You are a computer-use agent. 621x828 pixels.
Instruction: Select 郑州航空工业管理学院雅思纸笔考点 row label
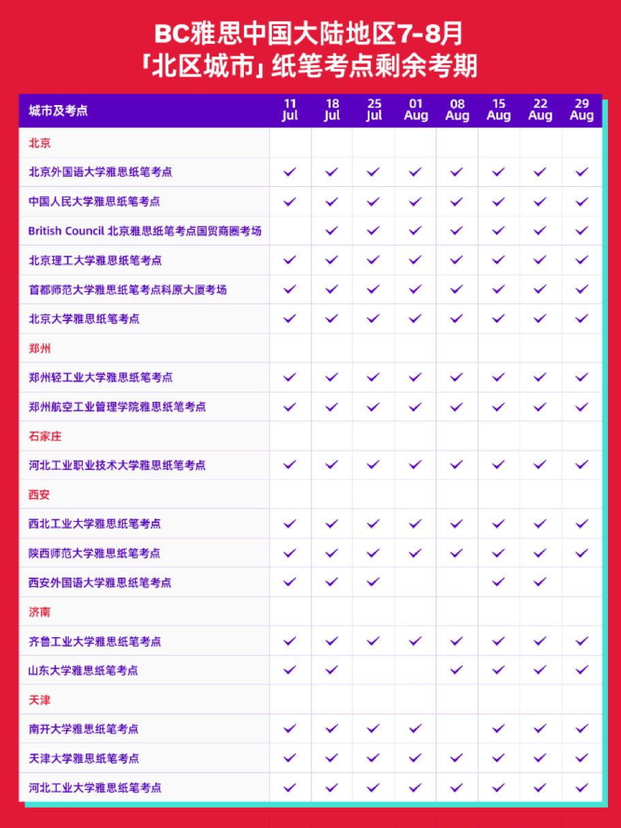(117, 407)
